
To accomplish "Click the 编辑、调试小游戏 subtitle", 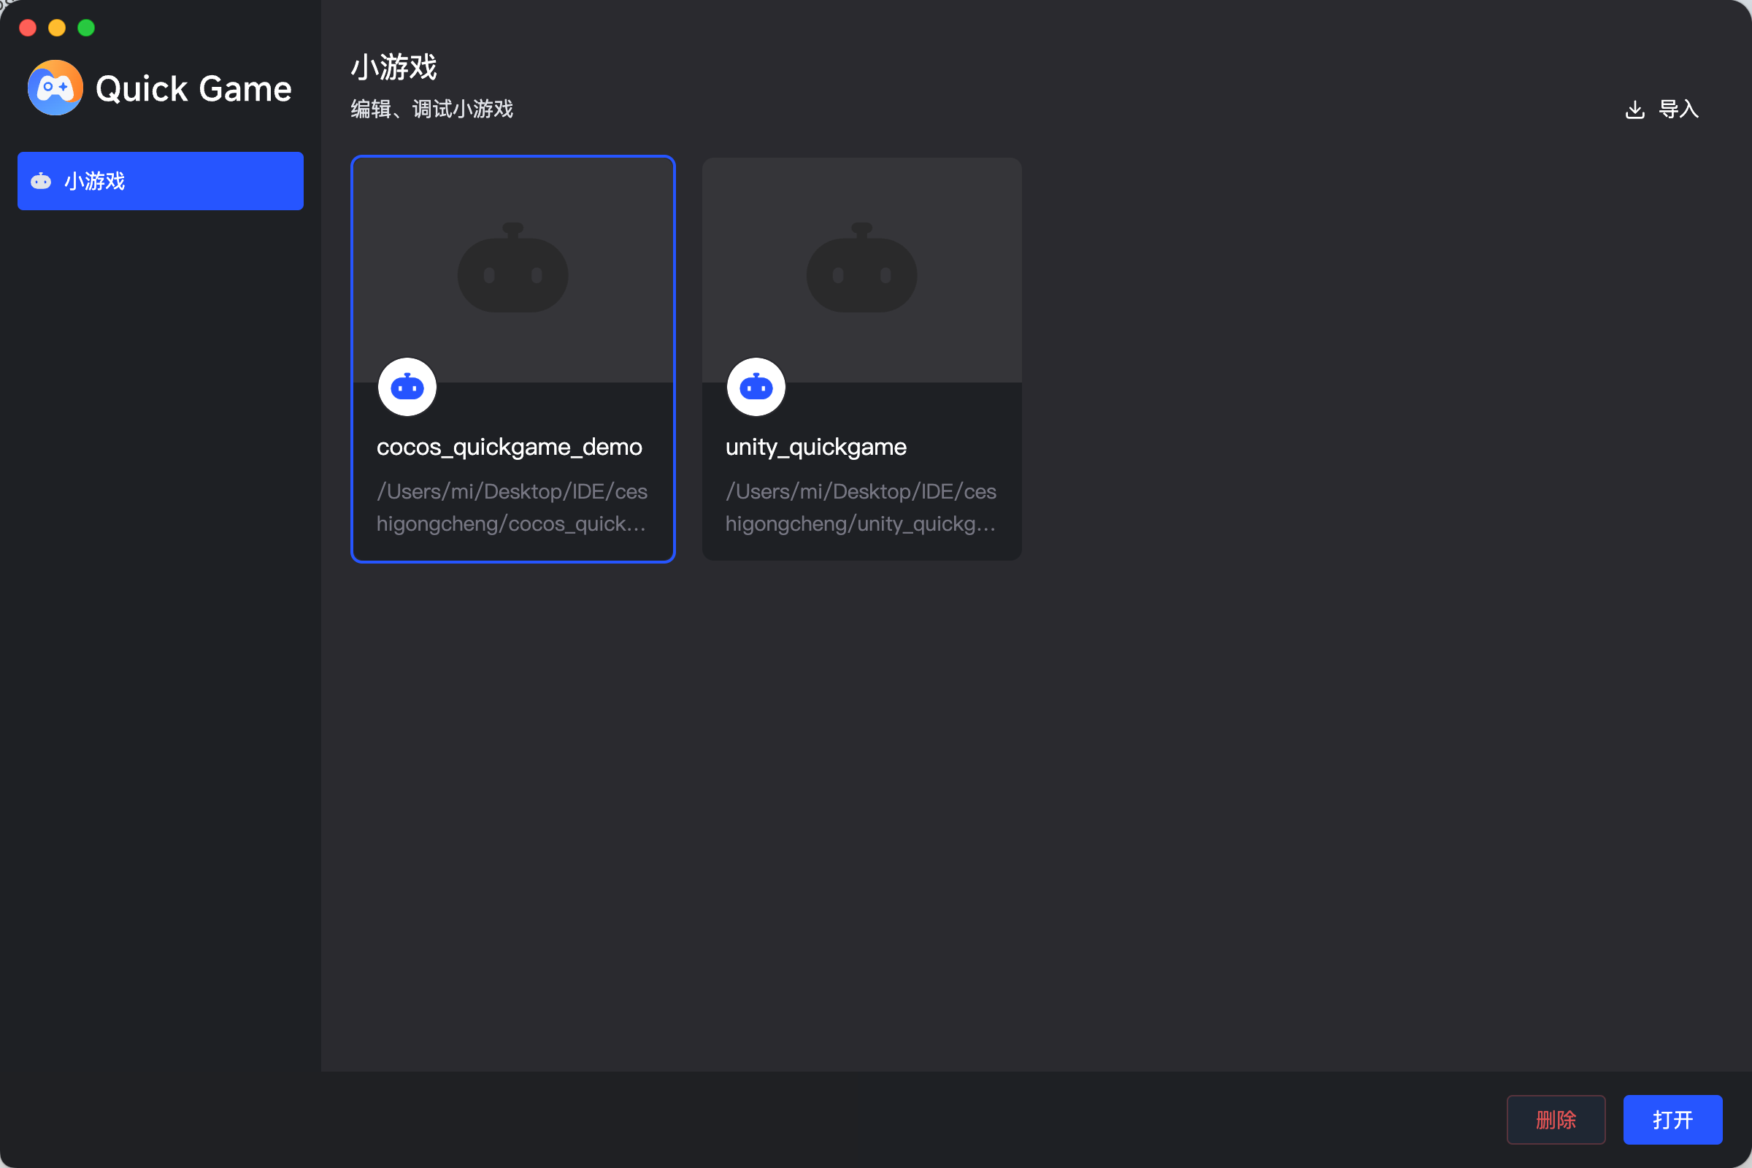I will click(431, 109).
